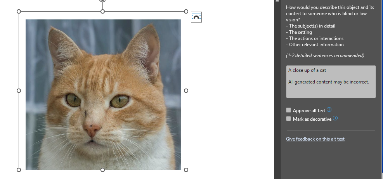Image resolution: width=383 pixels, height=179 pixels.
Task: Check the Mark as decorative checkbox
Action: tap(288, 119)
